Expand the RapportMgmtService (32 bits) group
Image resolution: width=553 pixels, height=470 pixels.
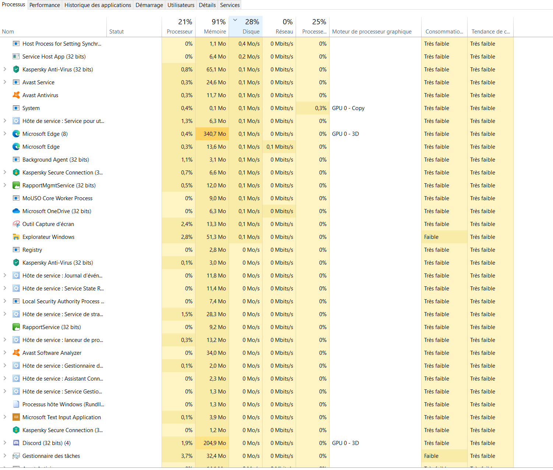click(5, 185)
